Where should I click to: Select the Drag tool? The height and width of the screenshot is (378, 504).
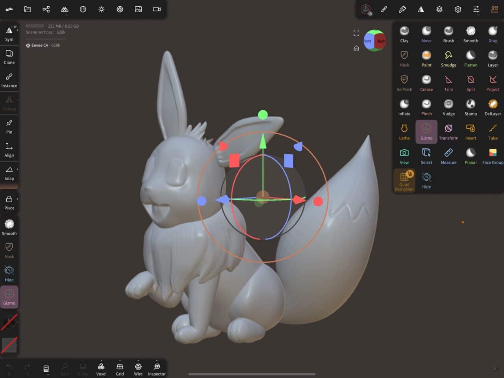tap(493, 34)
